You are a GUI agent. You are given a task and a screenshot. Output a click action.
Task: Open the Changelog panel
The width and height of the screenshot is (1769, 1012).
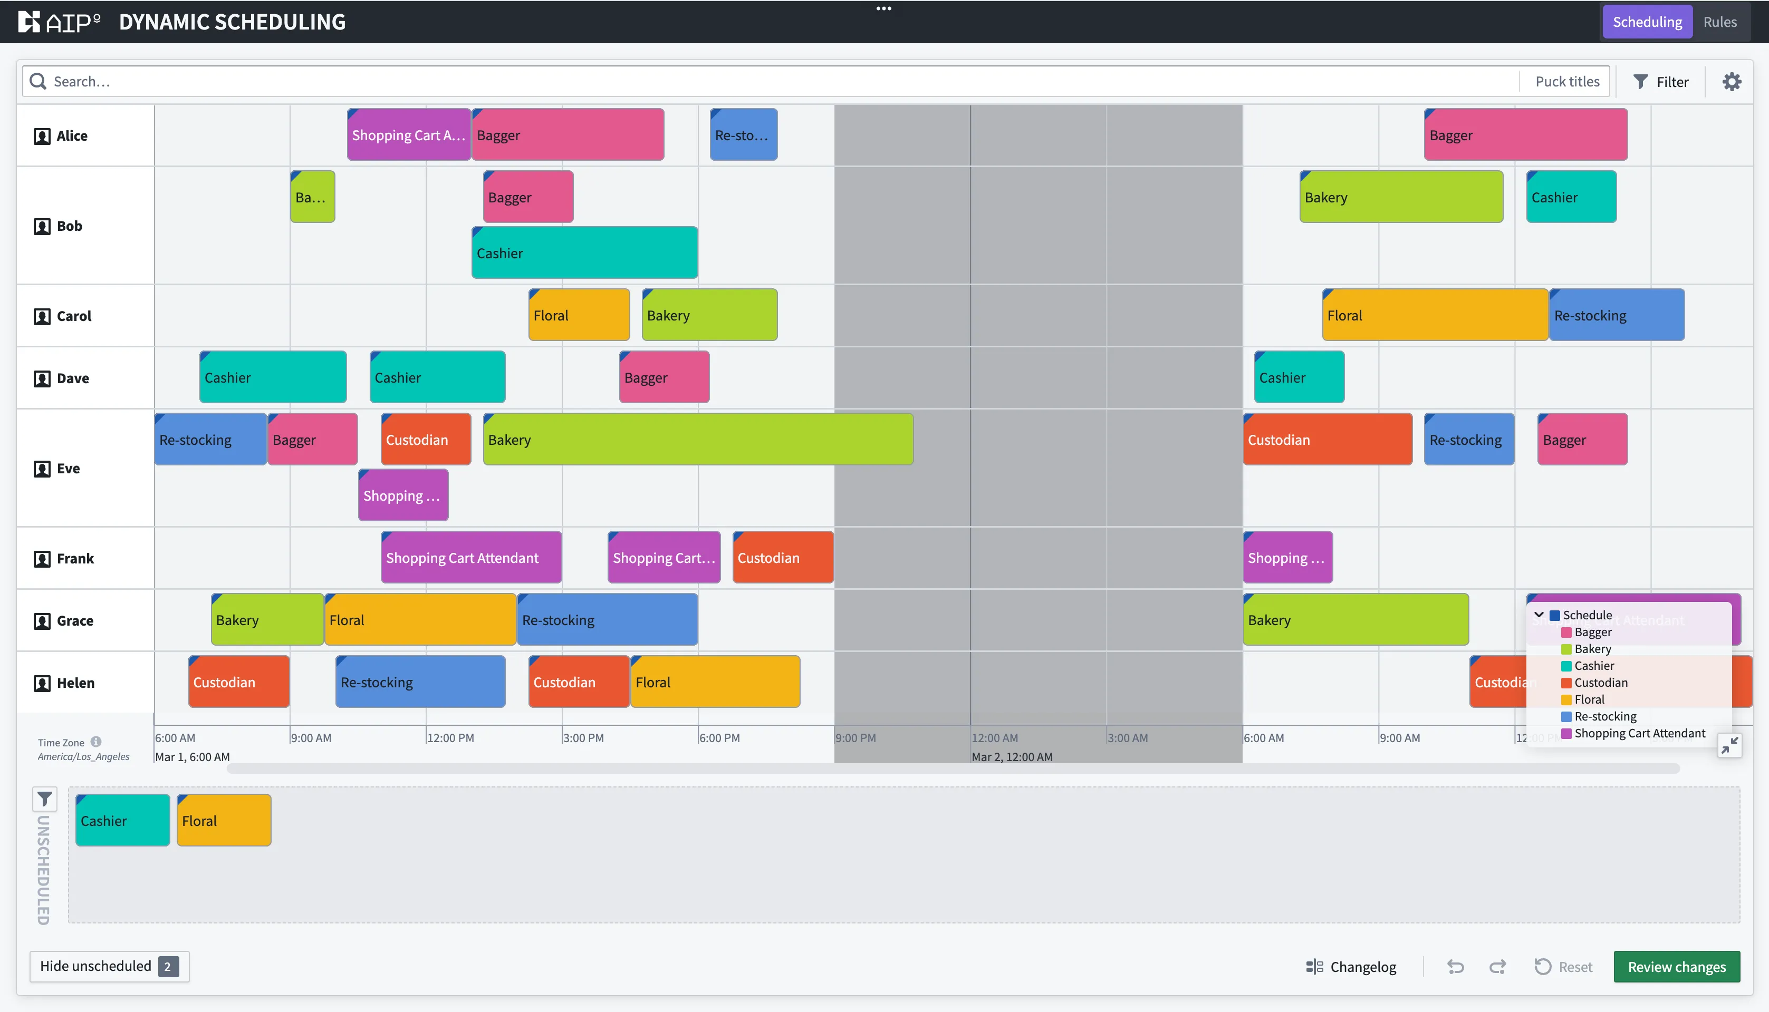point(1350,967)
